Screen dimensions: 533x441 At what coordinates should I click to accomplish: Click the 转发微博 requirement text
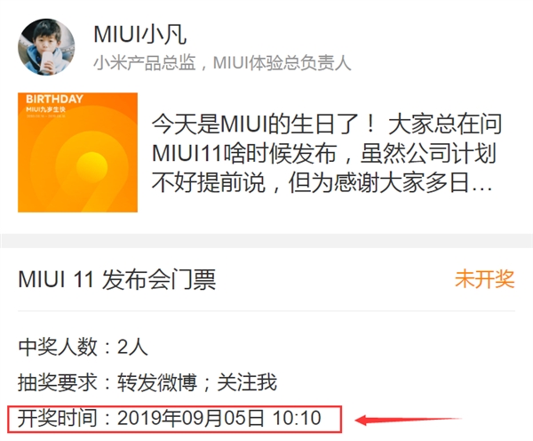157,382
